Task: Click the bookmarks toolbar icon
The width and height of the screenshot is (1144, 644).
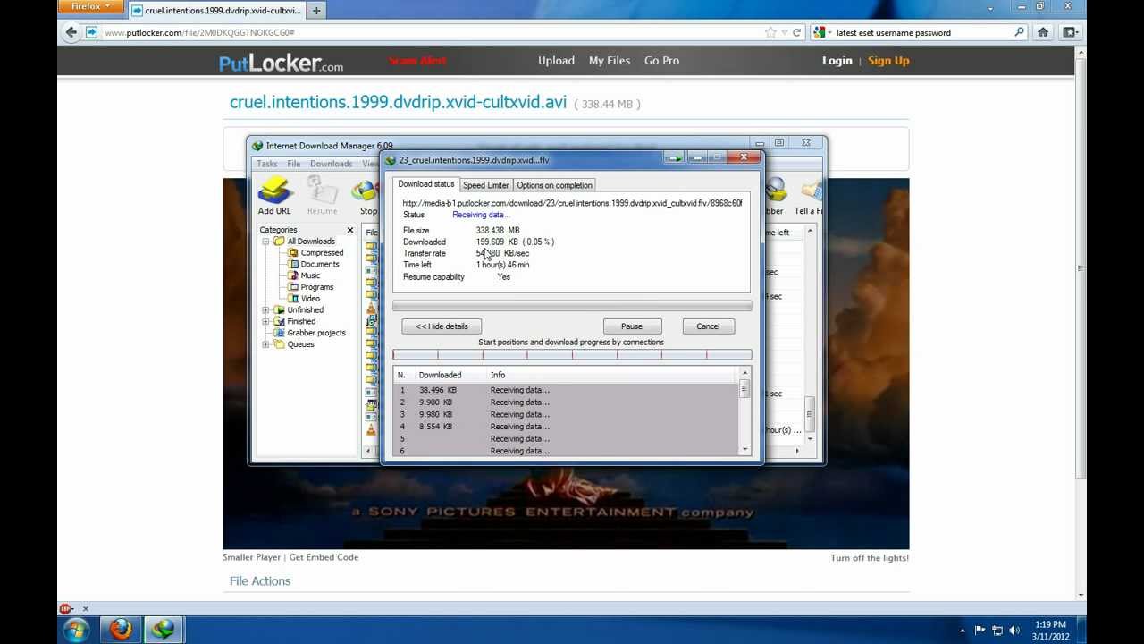Action: tap(1069, 32)
